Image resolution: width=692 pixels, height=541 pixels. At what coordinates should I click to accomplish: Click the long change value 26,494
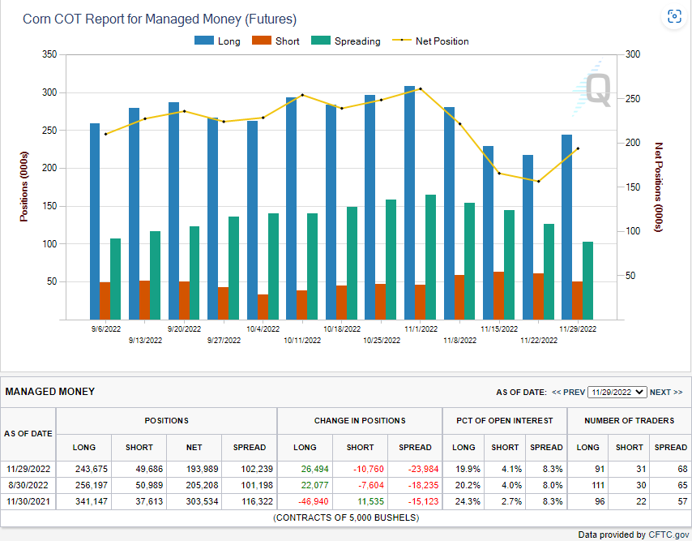(x=314, y=469)
